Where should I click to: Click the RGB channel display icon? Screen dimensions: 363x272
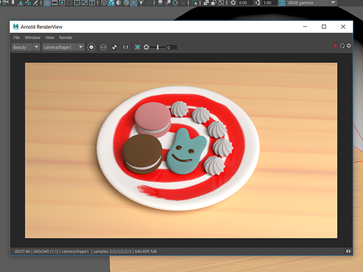click(103, 47)
